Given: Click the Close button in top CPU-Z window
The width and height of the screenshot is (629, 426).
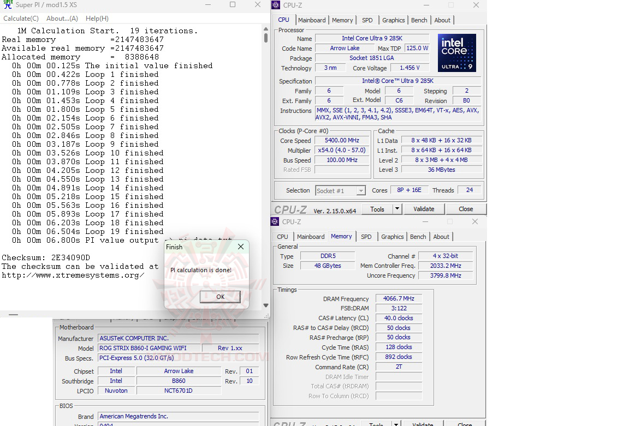Looking at the screenshot, I should pyautogui.click(x=466, y=209).
